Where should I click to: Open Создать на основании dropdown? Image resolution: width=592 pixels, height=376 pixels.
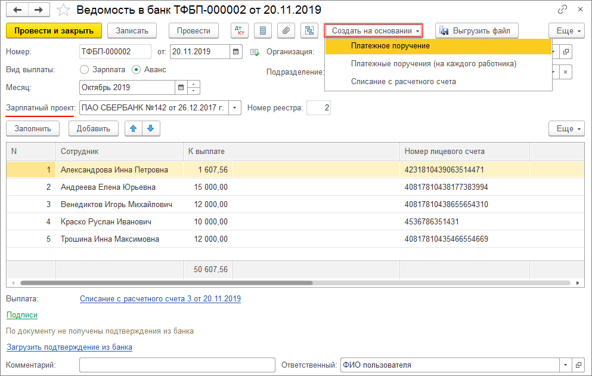[x=373, y=30]
